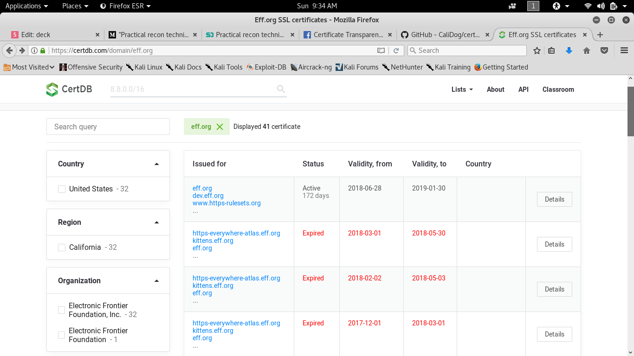Screen dimensions: 634x356
Task: Open the API page
Action: (x=524, y=89)
